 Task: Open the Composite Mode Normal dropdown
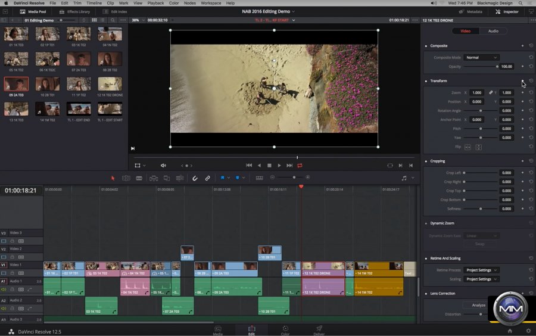[481, 57]
